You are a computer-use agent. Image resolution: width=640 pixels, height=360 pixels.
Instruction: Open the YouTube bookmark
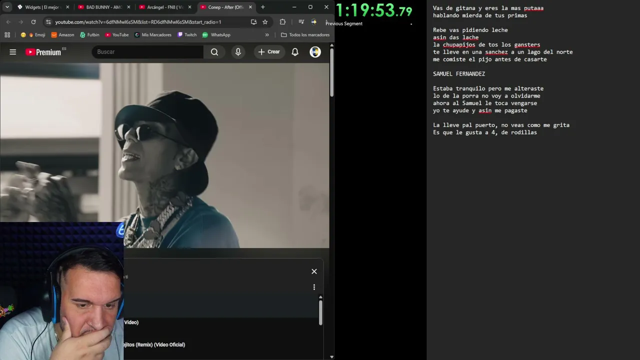point(117,35)
